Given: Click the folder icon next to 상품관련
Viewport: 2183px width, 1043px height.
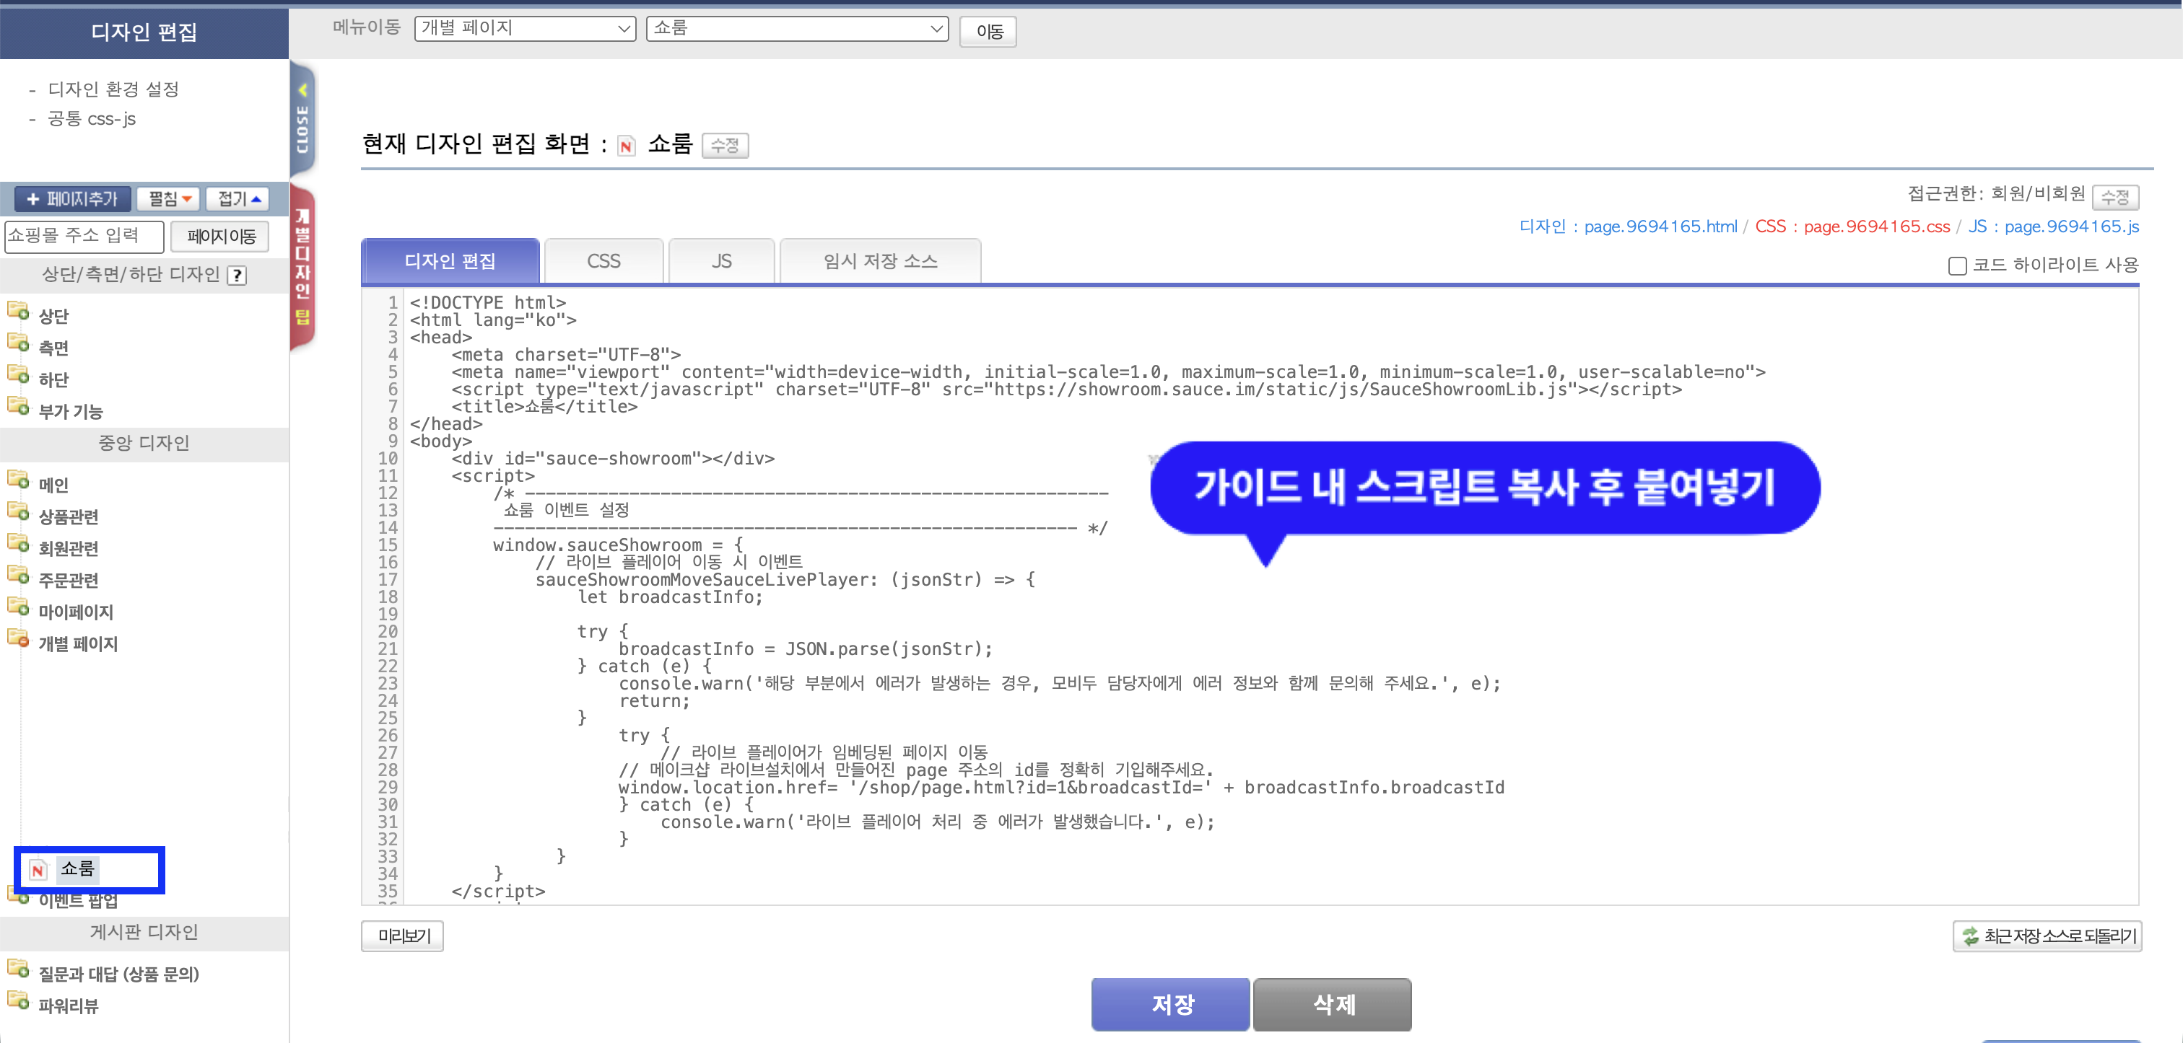Looking at the screenshot, I should pyautogui.click(x=18, y=512).
